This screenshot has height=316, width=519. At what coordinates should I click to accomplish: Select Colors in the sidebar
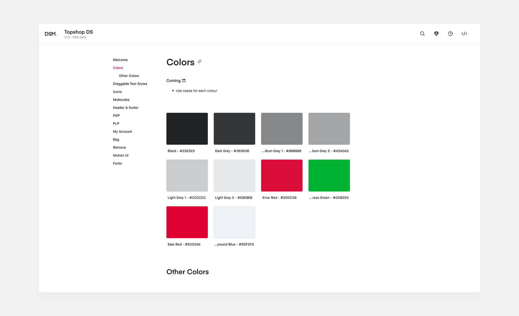[118, 68]
